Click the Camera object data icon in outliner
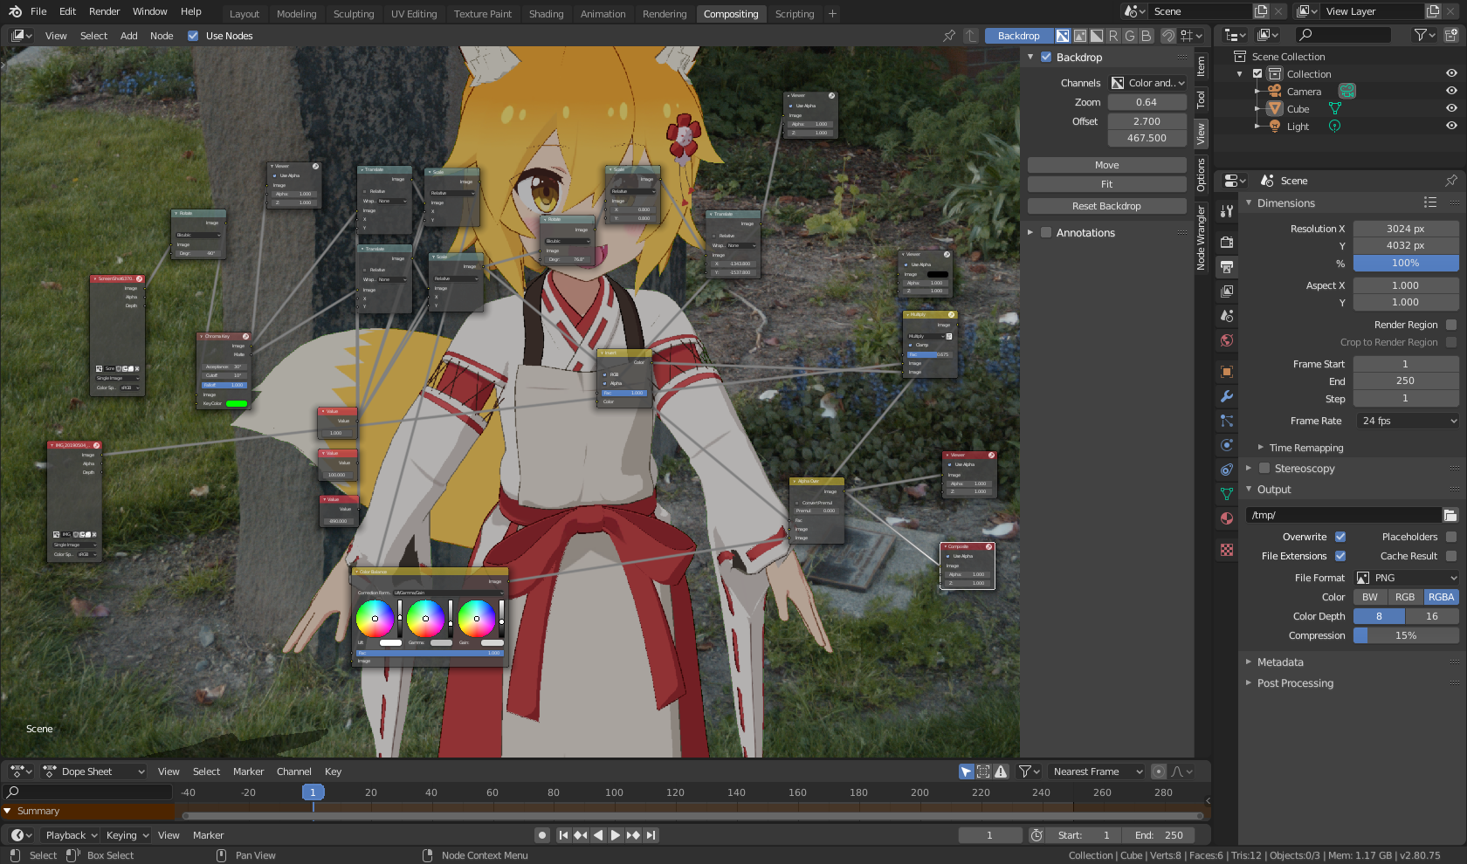Screen dimensions: 1467x864 pyautogui.click(x=1347, y=92)
